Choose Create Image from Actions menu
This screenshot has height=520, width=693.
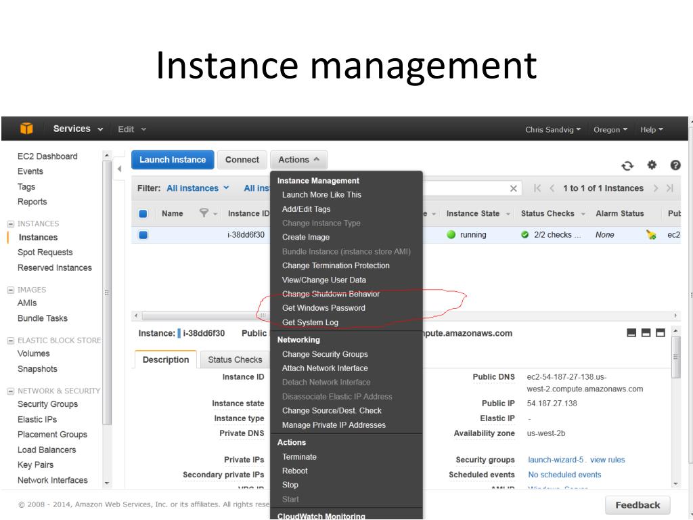(306, 237)
